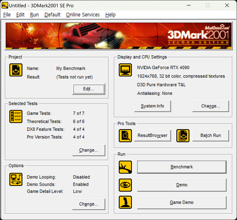Image resolution: width=237 pixels, height=220 pixels.
Task: Click the Display settings monitor icon
Action: 125,70
